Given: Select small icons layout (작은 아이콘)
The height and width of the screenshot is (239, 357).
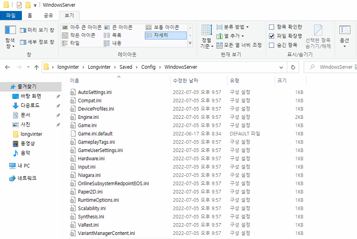Looking at the screenshot, I should point(79,36).
